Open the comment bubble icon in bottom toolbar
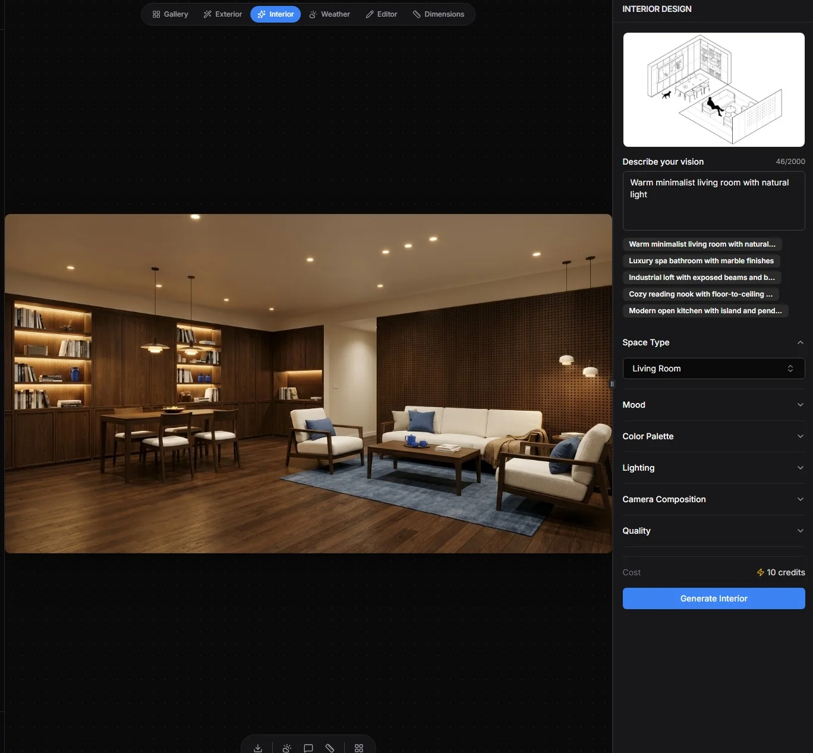Image resolution: width=813 pixels, height=753 pixels. click(308, 748)
